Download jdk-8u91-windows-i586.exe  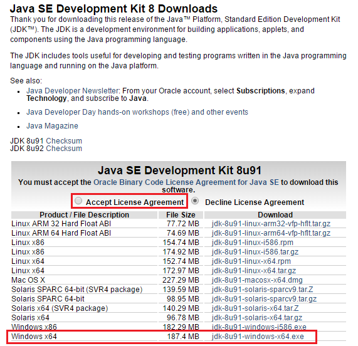pos(259,327)
